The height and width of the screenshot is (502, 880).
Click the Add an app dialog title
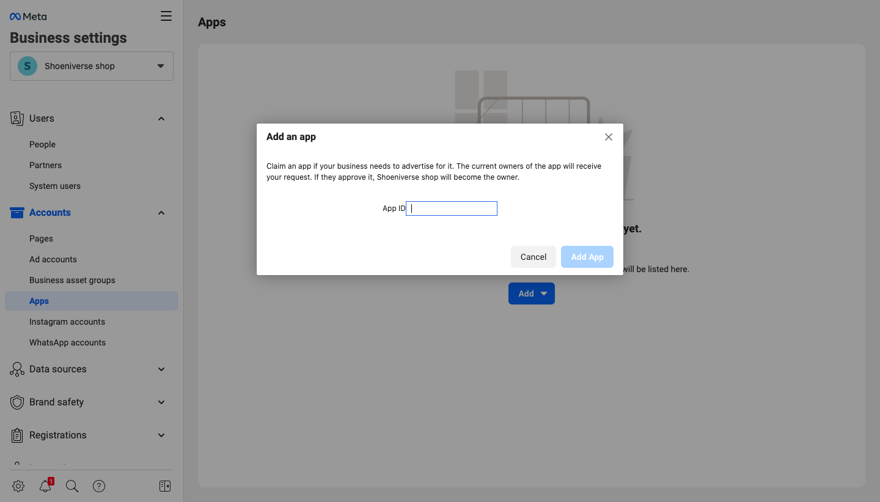click(291, 137)
